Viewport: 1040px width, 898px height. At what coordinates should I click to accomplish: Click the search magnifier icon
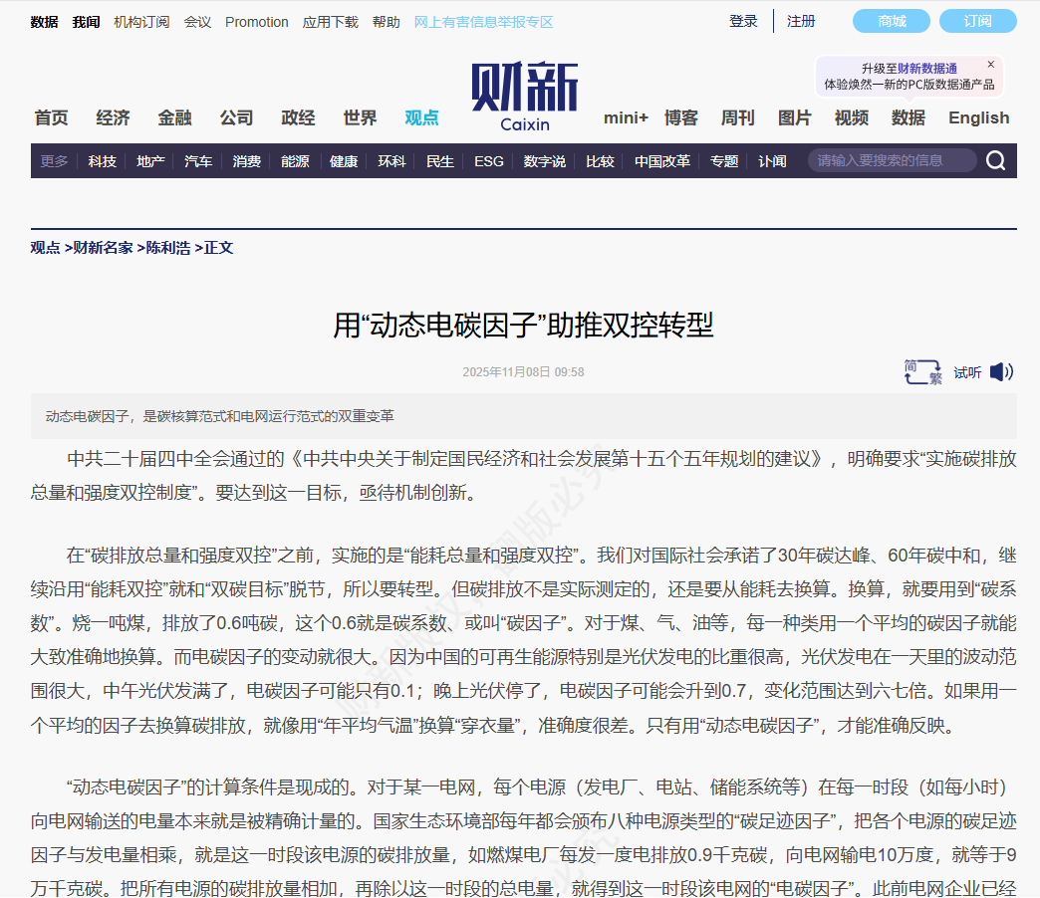pyautogui.click(x=995, y=160)
